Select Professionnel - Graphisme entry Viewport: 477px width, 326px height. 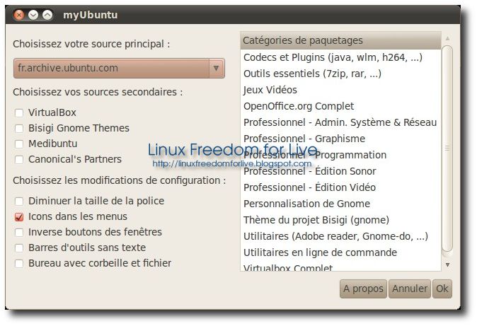point(340,139)
